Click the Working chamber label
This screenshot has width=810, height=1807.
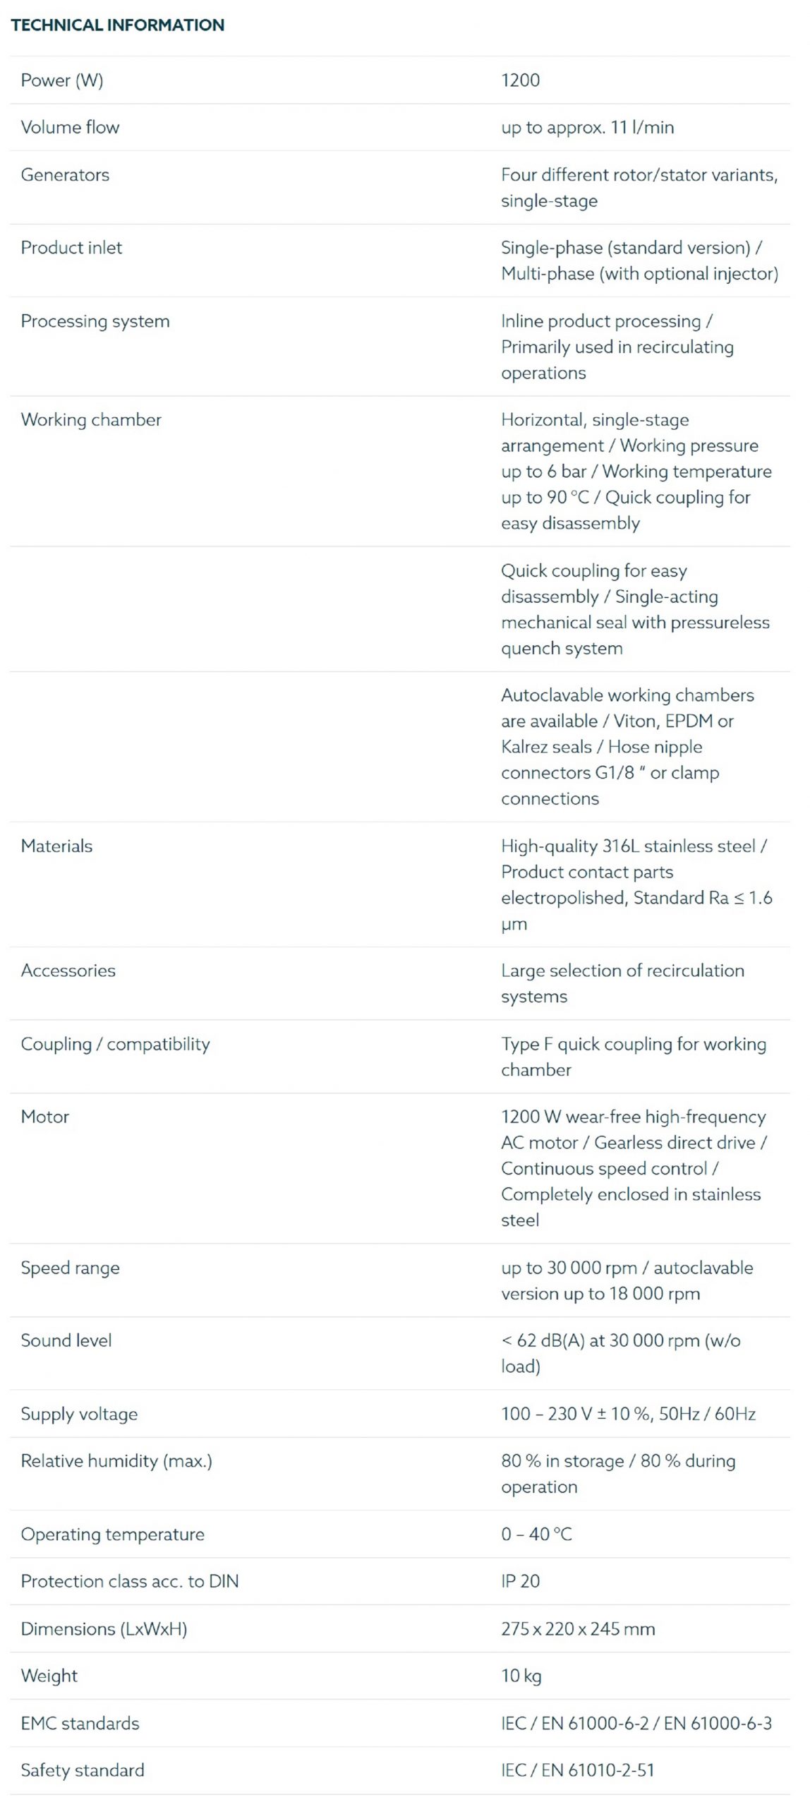(x=91, y=420)
